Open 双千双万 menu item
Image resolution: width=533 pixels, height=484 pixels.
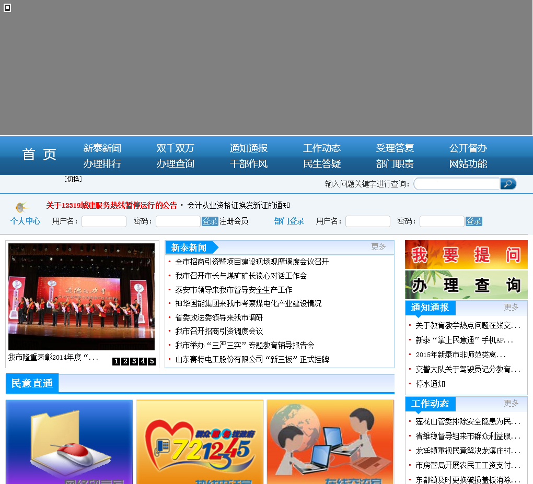pyautogui.click(x=176, y=148)
